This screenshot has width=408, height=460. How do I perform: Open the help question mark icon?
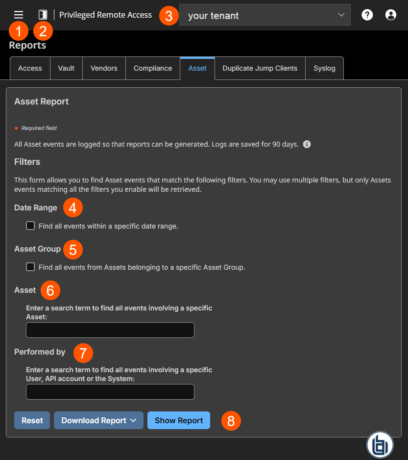point(367,14)
